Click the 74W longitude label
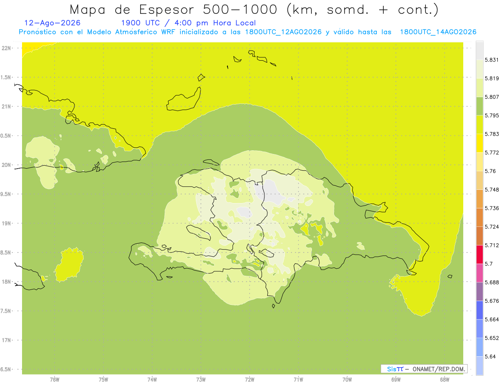Screen dimensions: 499x385 coord(152,379)
